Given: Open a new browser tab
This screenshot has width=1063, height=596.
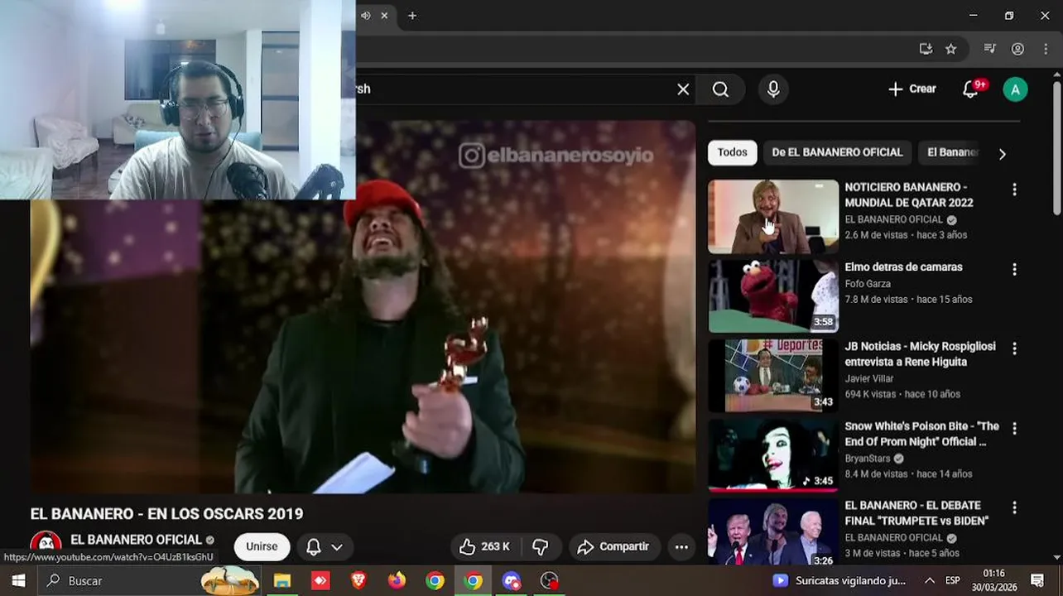Looking at the screenshot, I should 412,16.
